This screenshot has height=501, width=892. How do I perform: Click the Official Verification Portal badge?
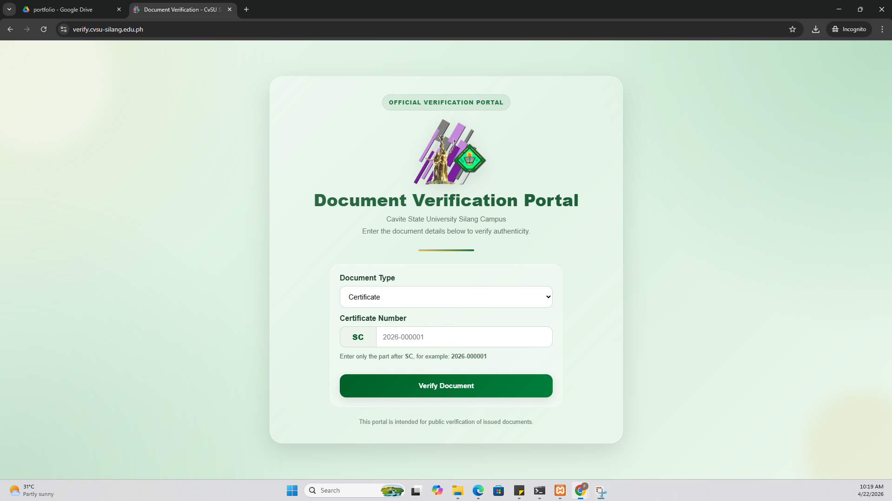(x=446, y=103)
